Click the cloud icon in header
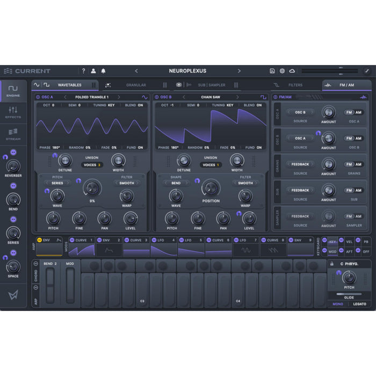This screenshot has height=376, width=376. pos(292,71)
